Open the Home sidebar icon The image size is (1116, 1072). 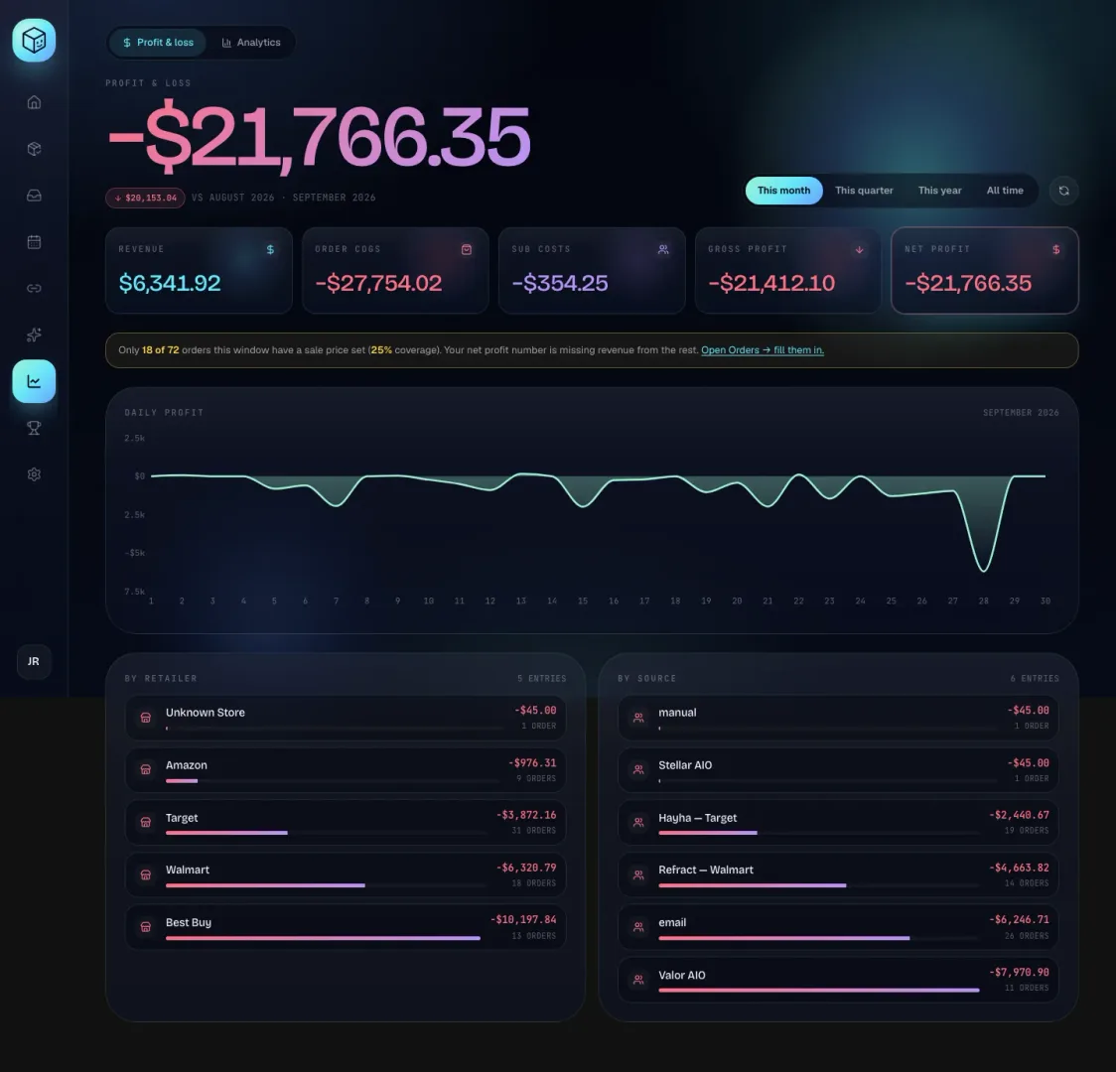click(34, 102)
